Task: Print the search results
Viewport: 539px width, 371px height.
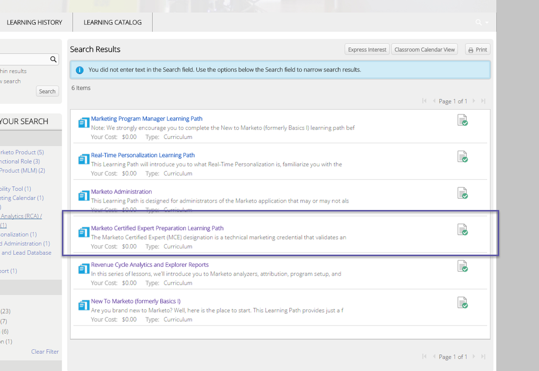Action: [x=478, y=50]
